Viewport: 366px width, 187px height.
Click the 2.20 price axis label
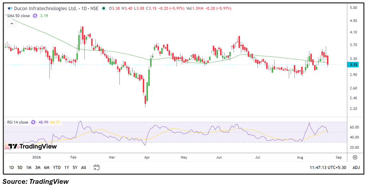[x=354, y=109]
